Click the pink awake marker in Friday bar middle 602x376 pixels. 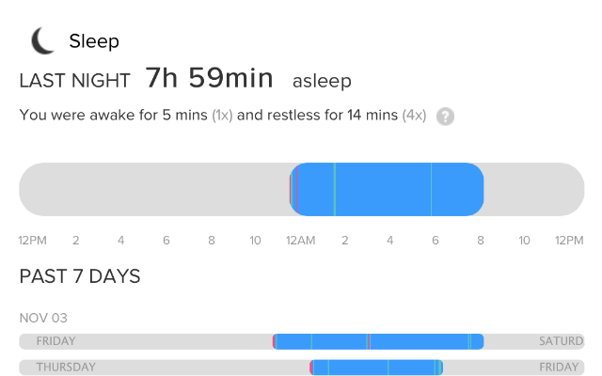click(x=369, y=341)
